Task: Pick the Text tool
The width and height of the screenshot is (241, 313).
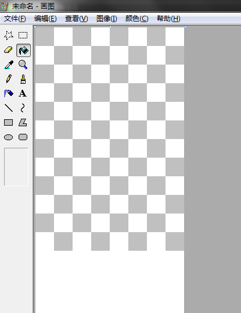Action: click(x=23, y=94)
